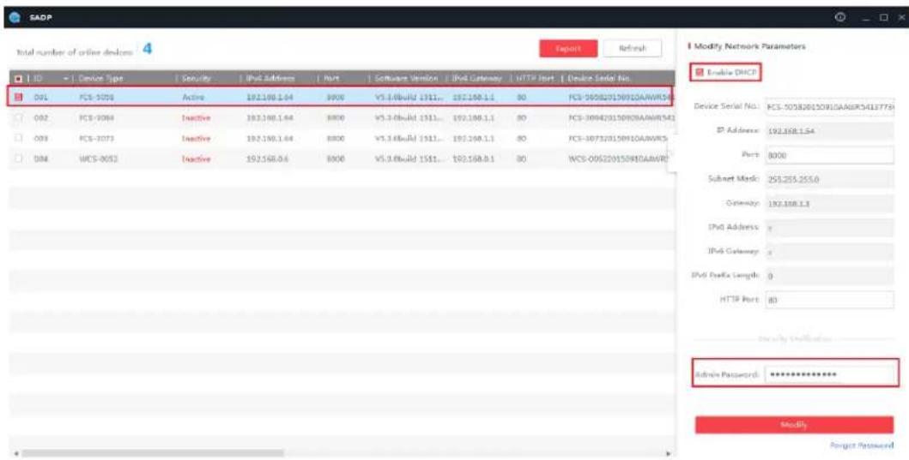Sort by the IPv4 Gateway column header

(477, 78)
